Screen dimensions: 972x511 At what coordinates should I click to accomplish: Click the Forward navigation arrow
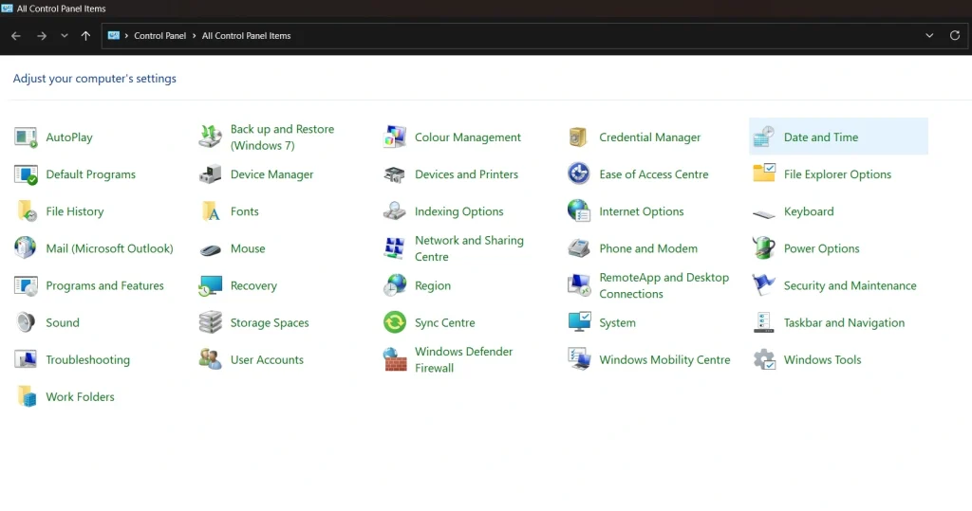click(x=42, y=36)
